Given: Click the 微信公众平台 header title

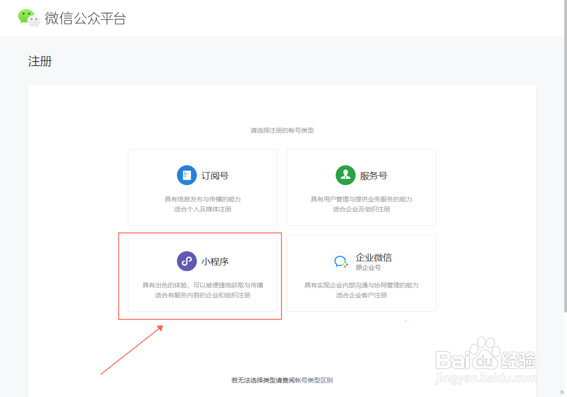Looking at the screenshot, I should [85, 18].
